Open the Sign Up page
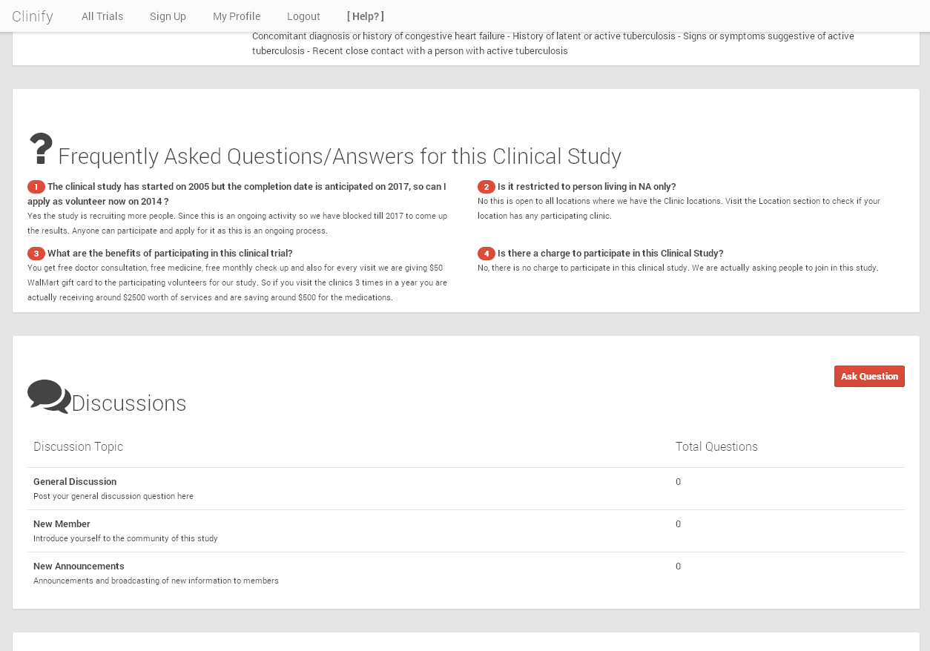Viewport: 930px width, 651px height. coord(168,16)
